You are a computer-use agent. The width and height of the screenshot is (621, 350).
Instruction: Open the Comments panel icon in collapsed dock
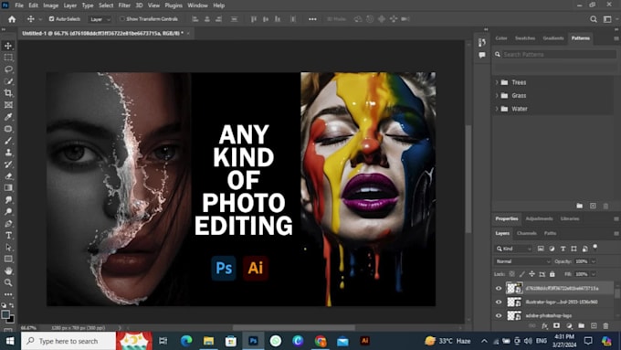[482, 55]
